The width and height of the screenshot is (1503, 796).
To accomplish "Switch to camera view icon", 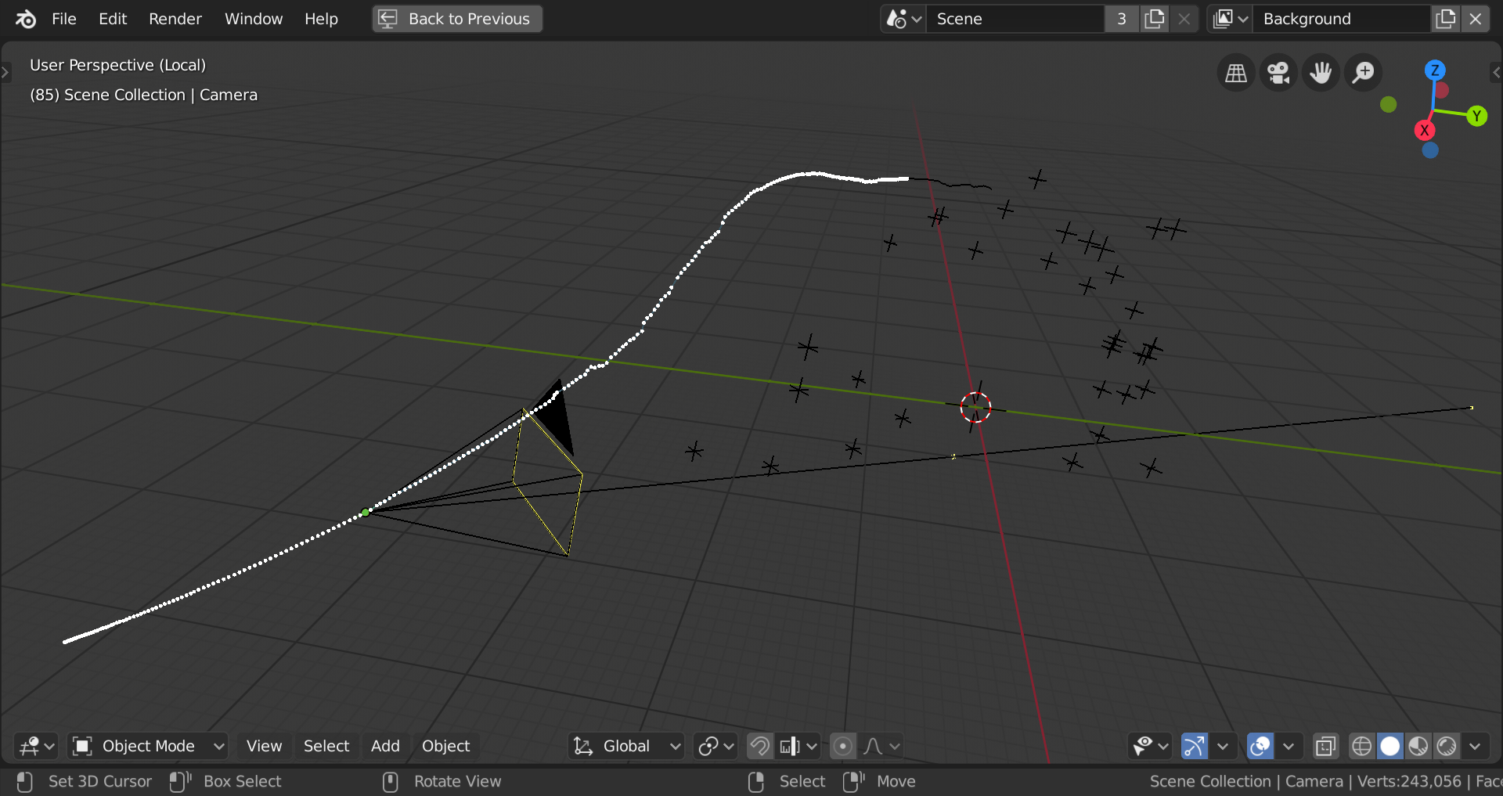I will 1278,73.
